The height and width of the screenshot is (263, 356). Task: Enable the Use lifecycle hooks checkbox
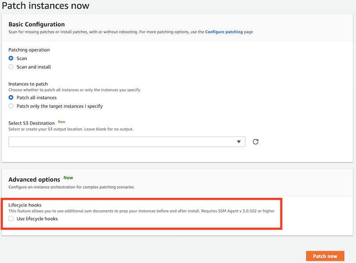[x=11, y=218]
